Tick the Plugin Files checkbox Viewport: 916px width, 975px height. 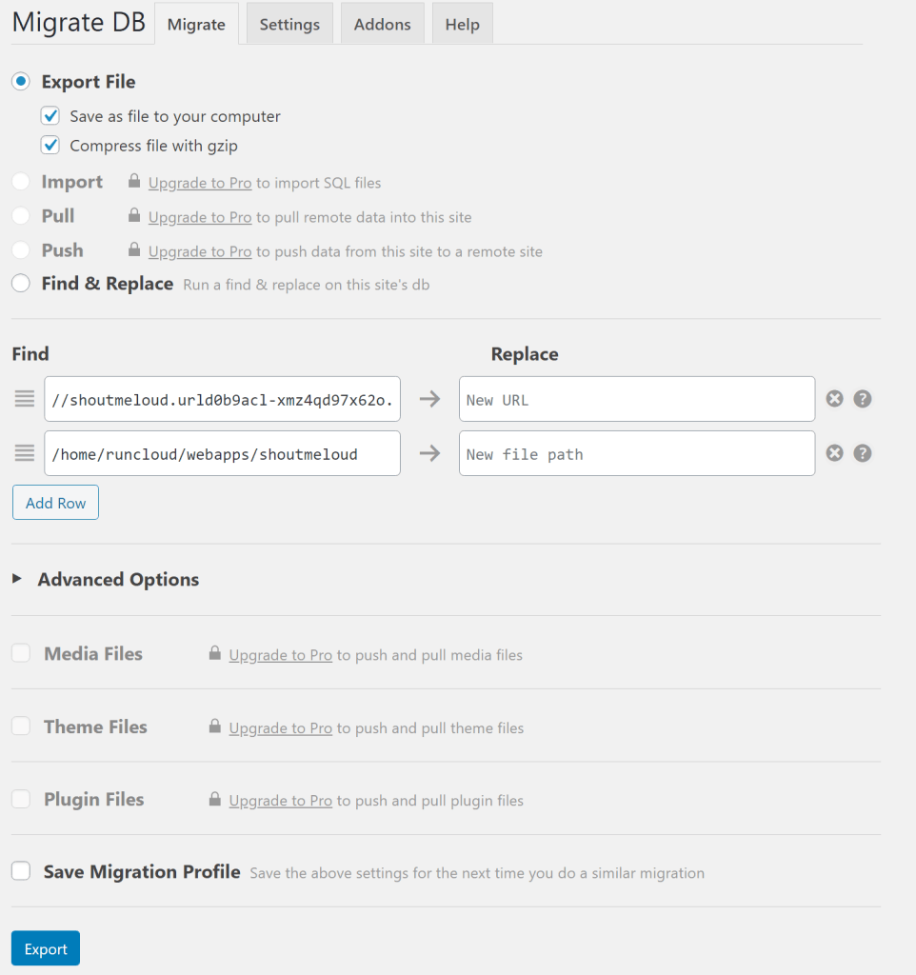pyautogui.click(x=21, y=799)
